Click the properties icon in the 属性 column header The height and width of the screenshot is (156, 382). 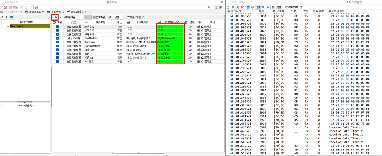pos(199,22)
